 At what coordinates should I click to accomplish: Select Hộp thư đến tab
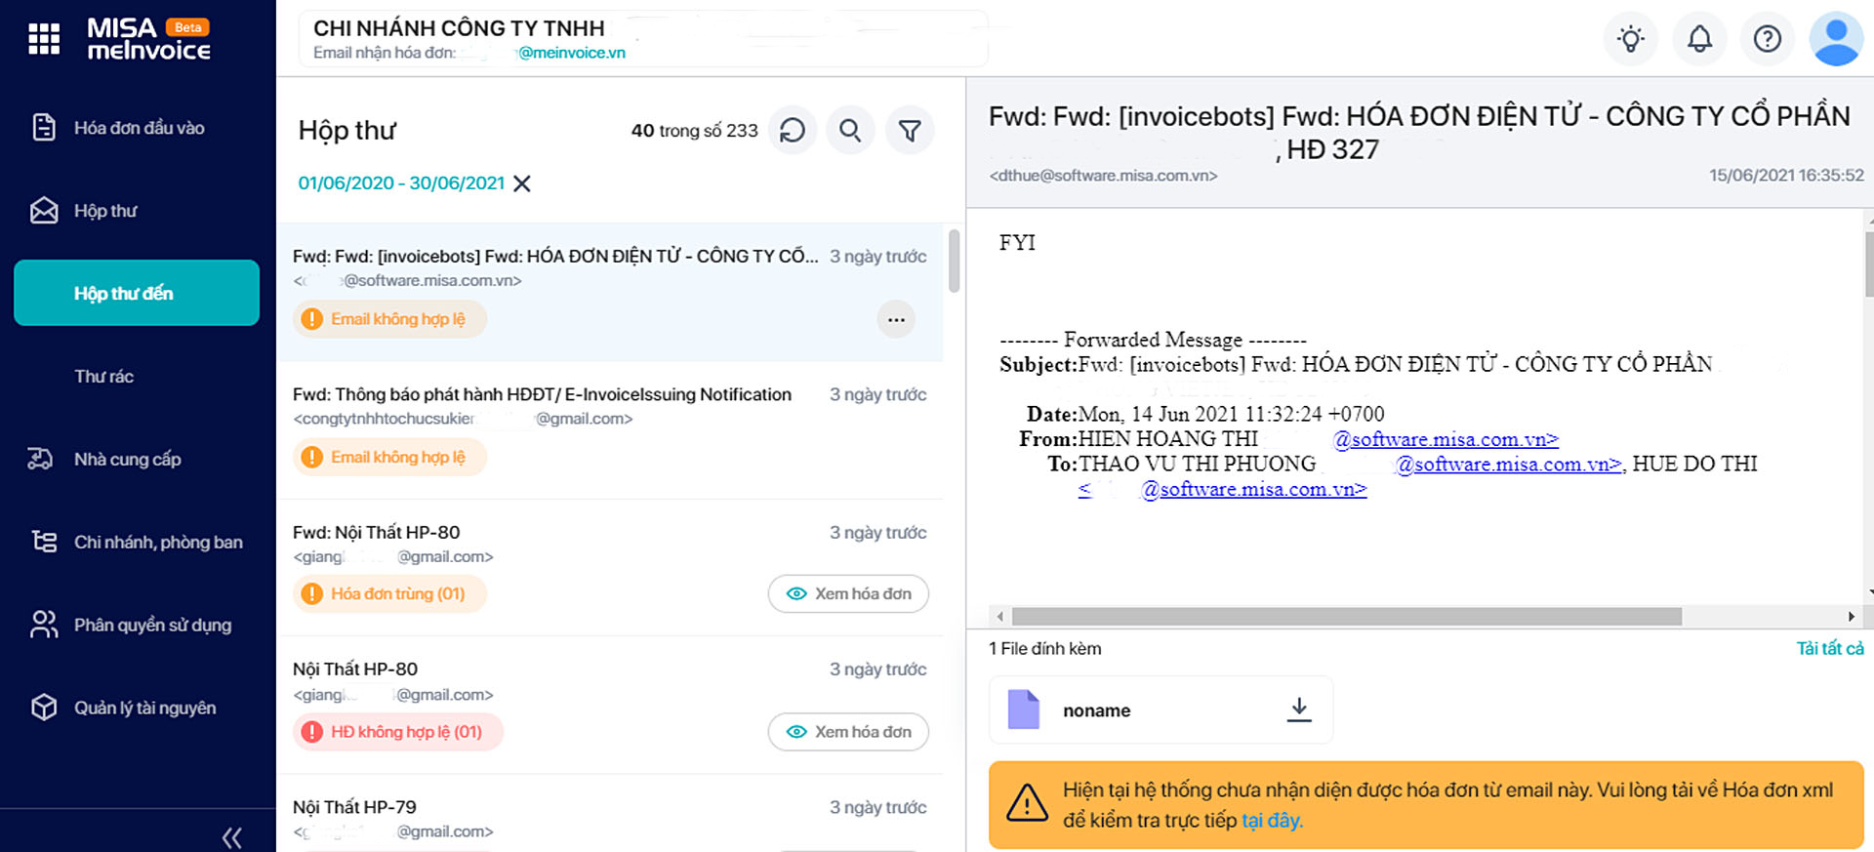point(137,293)
